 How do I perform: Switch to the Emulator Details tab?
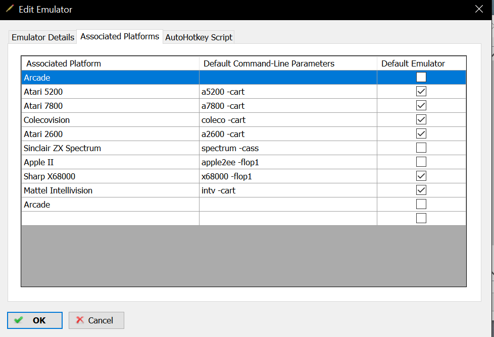pos(43,37)
